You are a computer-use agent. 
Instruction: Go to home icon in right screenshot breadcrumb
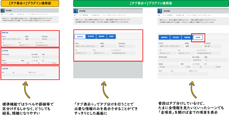point(159,15)
